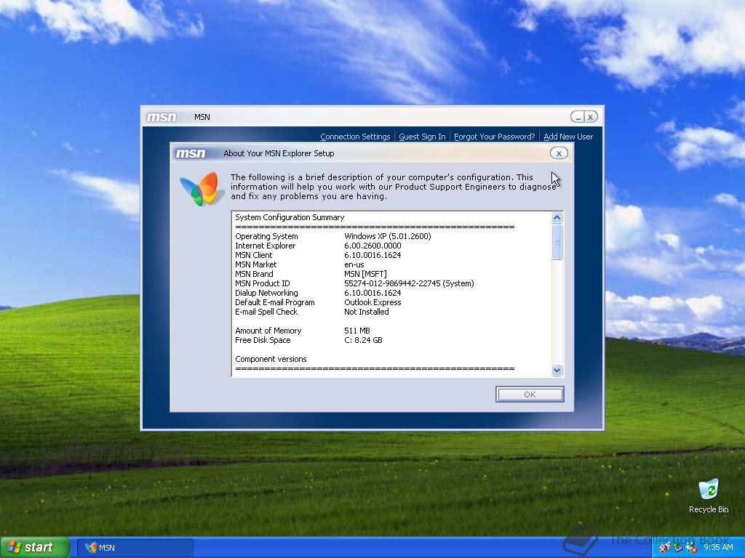Screen dimensions: 745x558
Task: Click the MSN taskbar button
Action: tap(135, 548)
